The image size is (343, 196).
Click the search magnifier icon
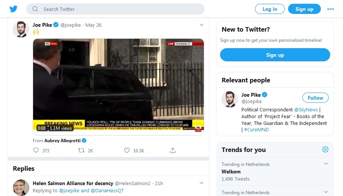pos(35,9)
